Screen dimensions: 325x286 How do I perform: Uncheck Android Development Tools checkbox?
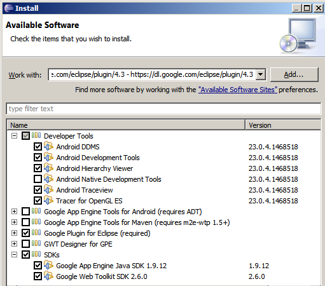click(x=38, y=158)
